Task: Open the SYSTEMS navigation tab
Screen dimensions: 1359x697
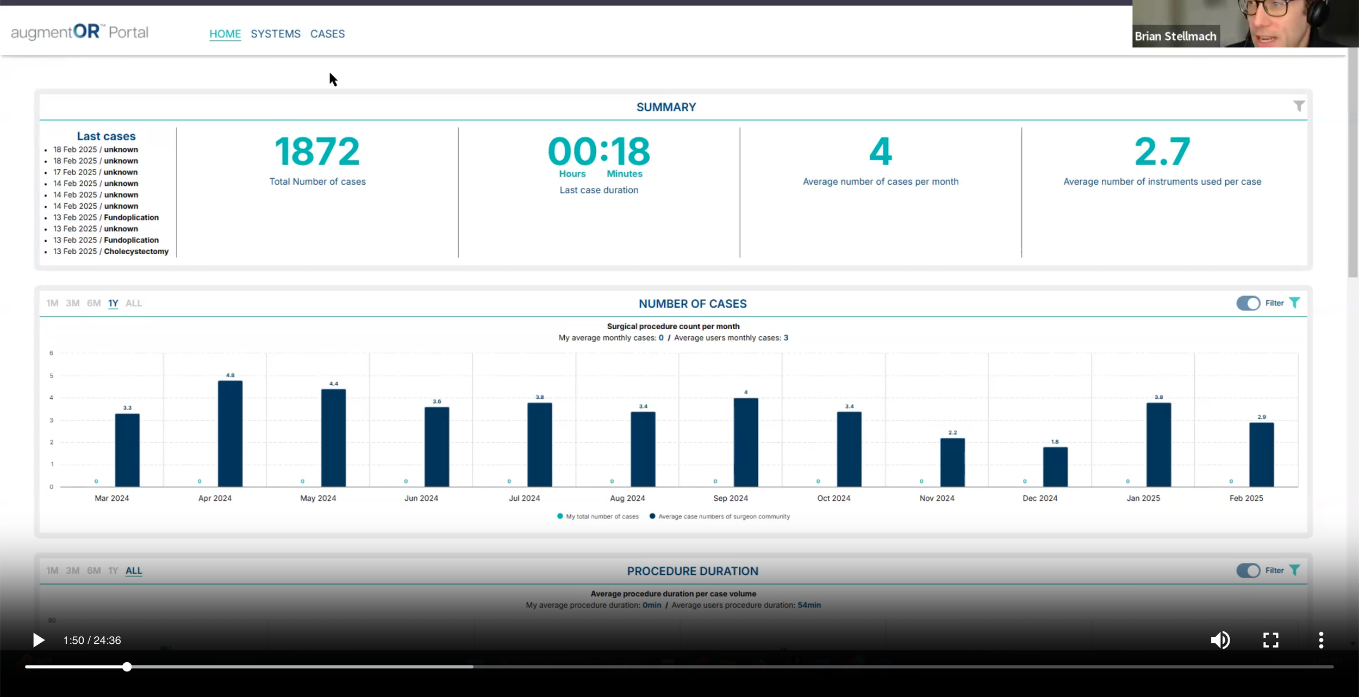Action: click(275, 34)
